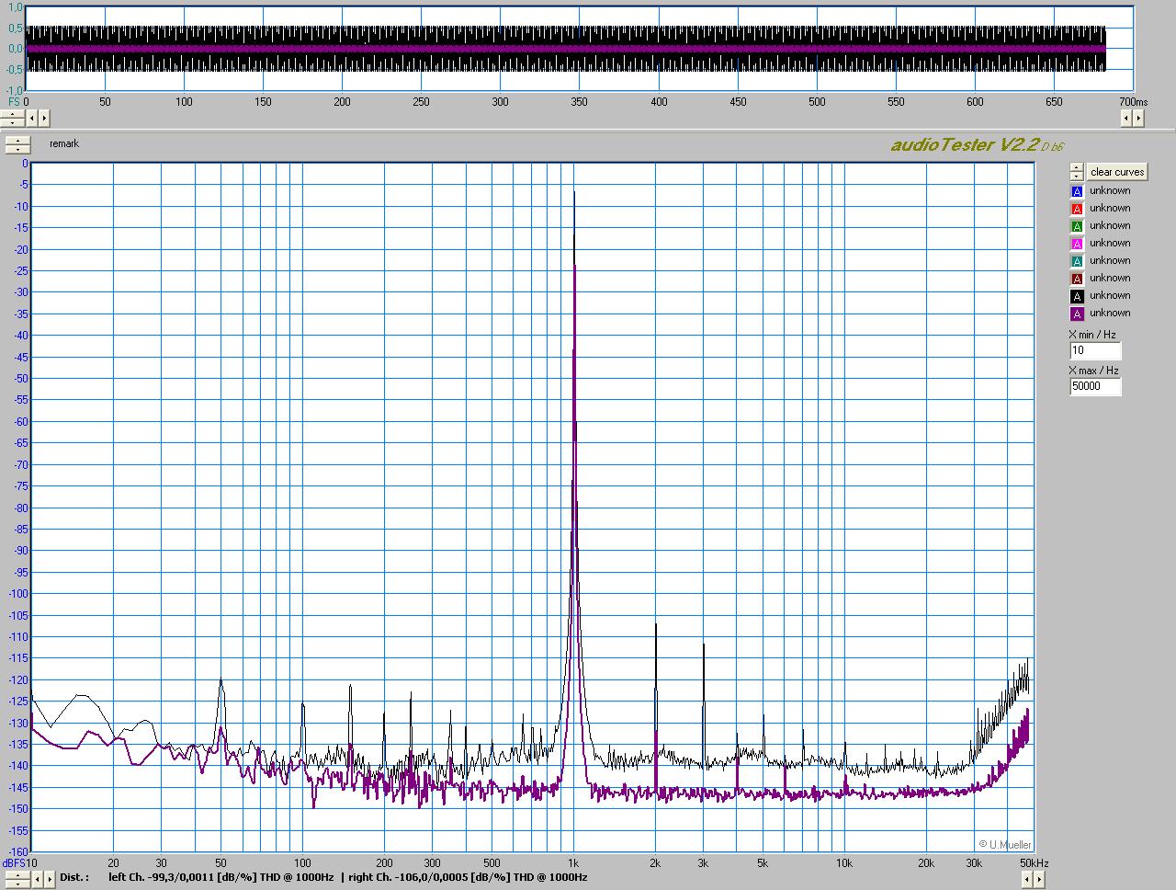
Task: Click up stepper next to remark
Action: (17, 141)
